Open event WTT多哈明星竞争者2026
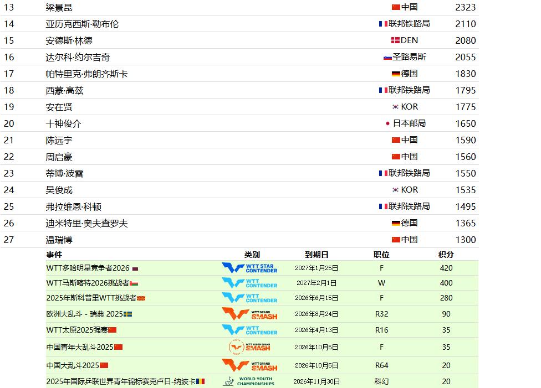Viewport: 541px width, 388px height. coord(88,268)
